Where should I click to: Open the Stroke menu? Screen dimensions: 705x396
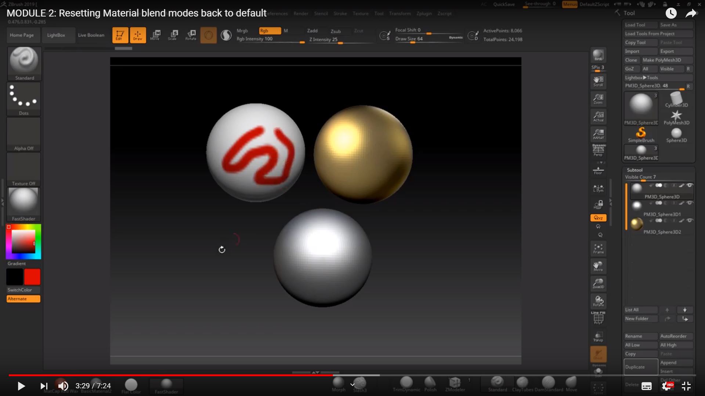340,14
